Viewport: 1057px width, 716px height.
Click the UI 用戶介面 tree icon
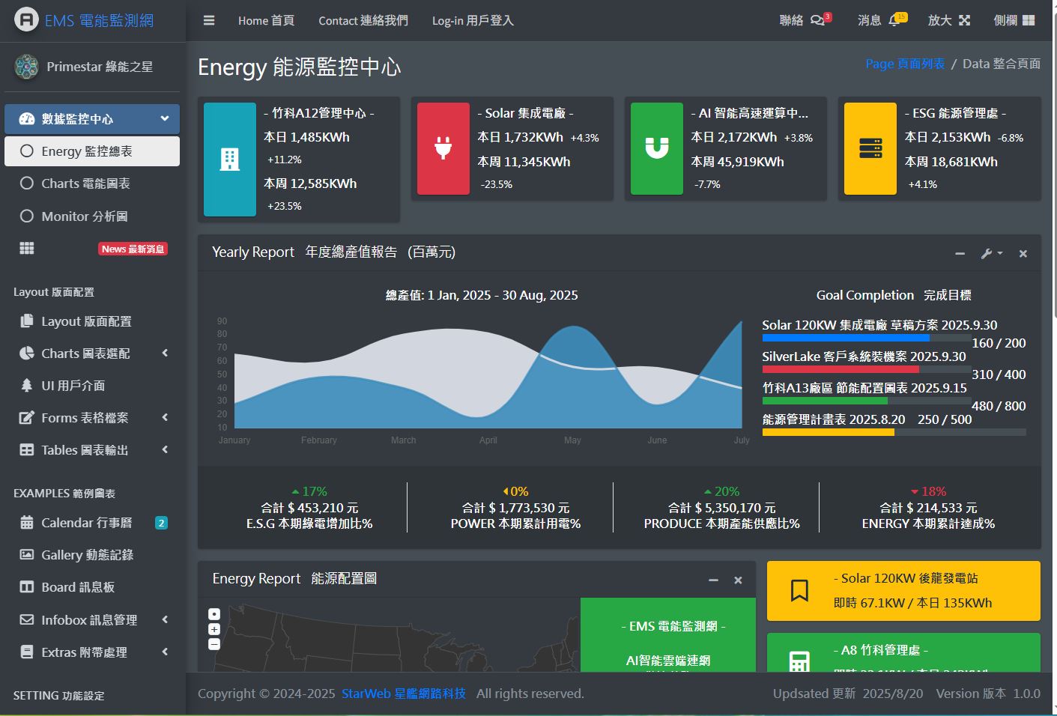pos(27,386)
